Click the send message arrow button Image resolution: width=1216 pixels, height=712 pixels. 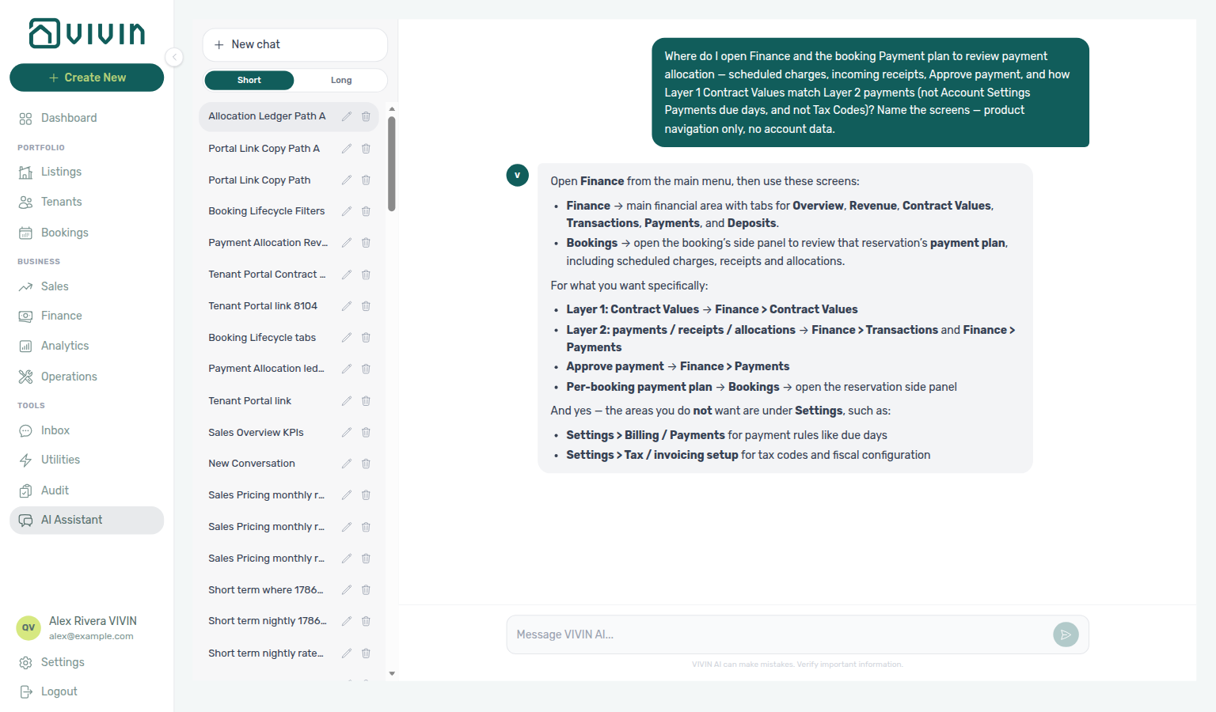coord(1066,634)
